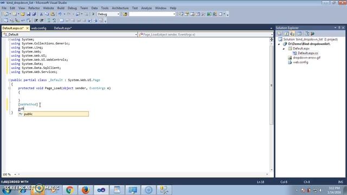This screenshot has height=195, width=347.
Task: Click the ASP.NET Configuration icon
Action: click(312, 34)
